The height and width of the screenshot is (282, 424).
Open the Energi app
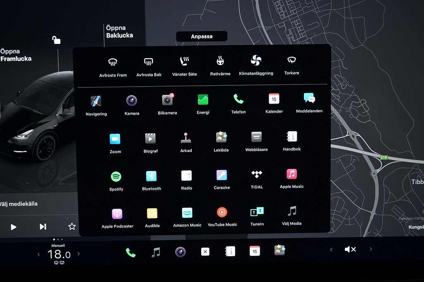click(x=203, y=100)
